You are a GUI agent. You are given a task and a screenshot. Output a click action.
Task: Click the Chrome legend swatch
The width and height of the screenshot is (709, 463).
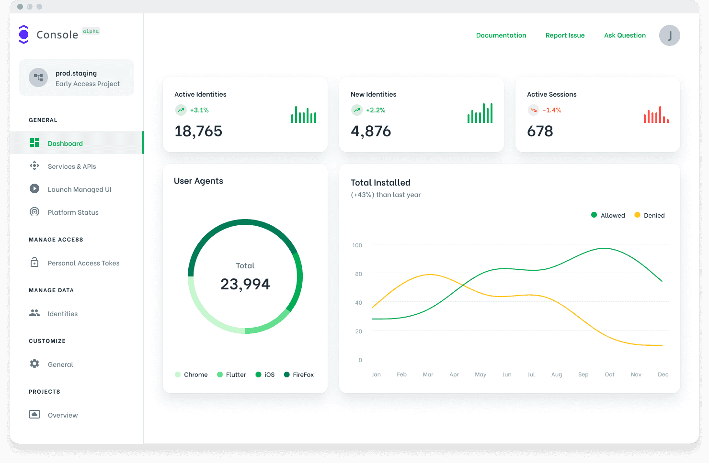click(x=178, y=375)
